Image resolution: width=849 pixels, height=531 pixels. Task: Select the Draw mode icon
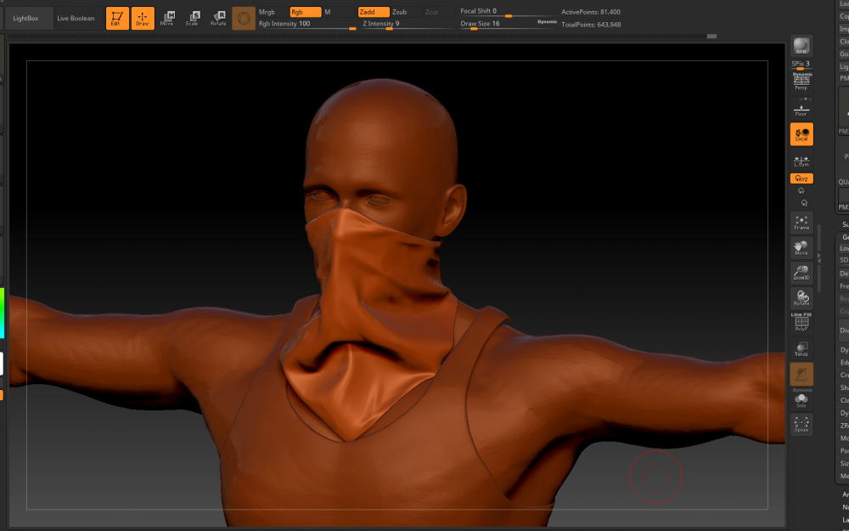[143, 18]
